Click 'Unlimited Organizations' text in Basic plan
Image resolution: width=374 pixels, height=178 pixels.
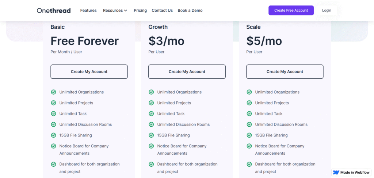tap(81, 92)
